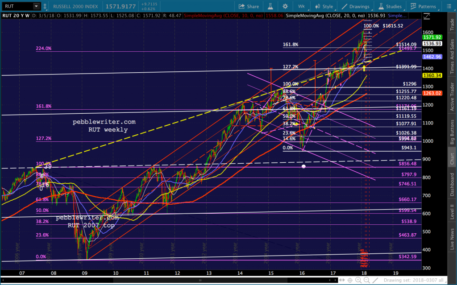Click the 18 label on the time axis

[364, 273]
